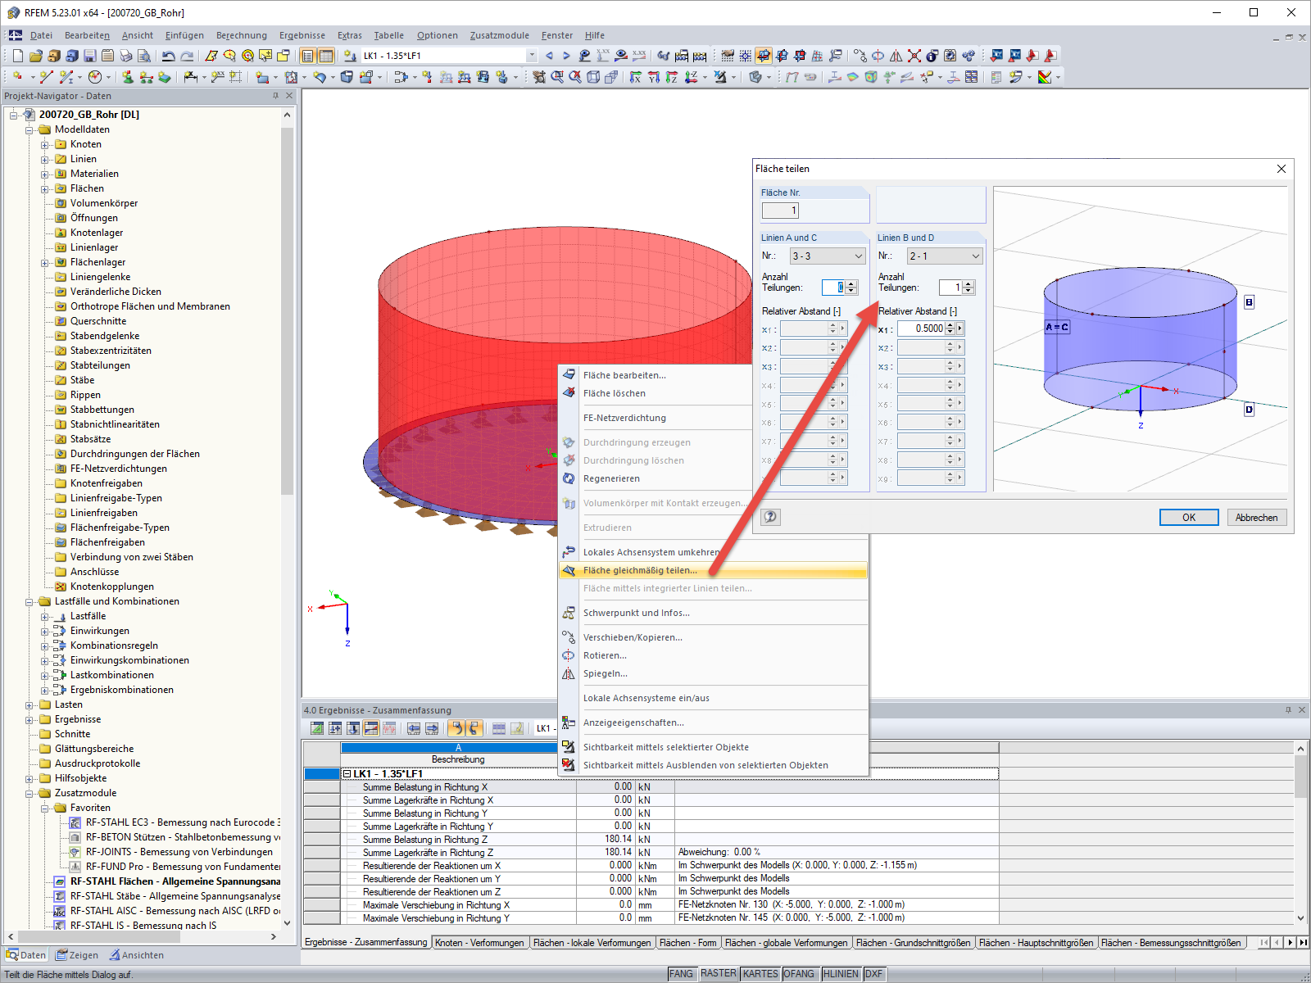The image size is (1311, 983).
Task: Click the view in Z direction icon
Action: coord(671,77)
